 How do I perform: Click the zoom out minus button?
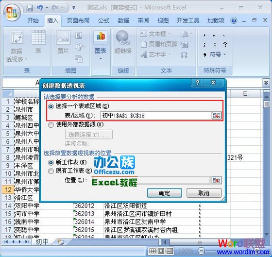(x=202, y=251)
